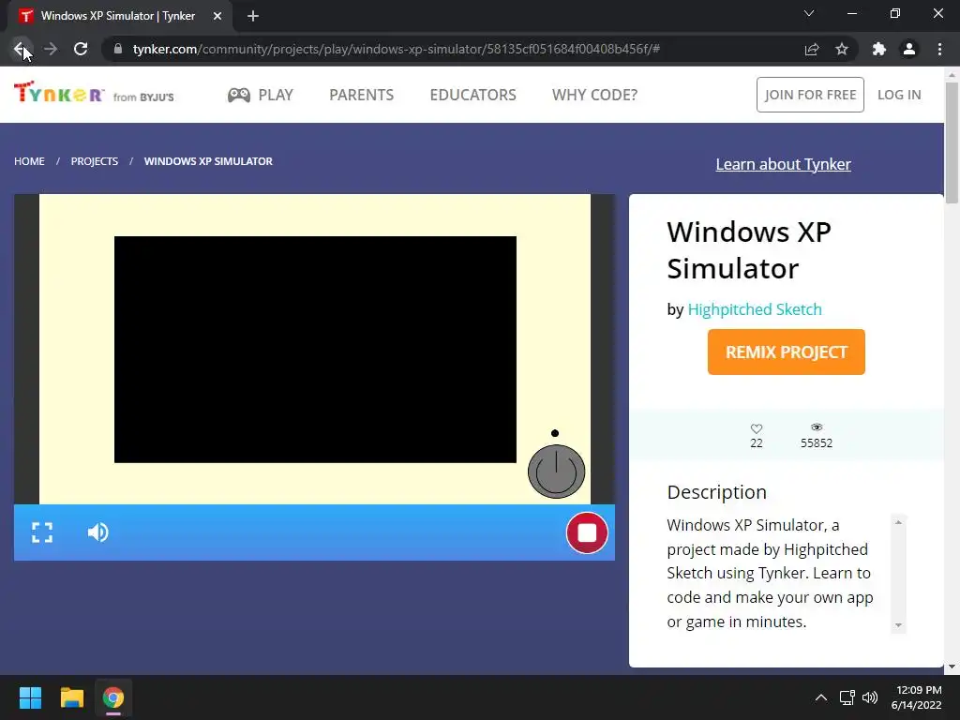Click the browser back arrow
Viewport: 960px width, 720px height.
pyautogui.click(x=21, y=49)
